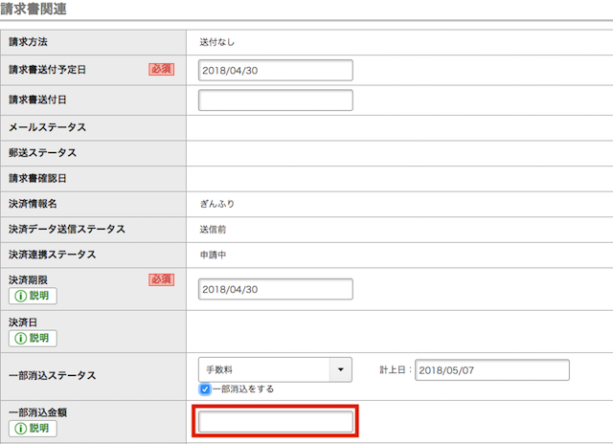The image size is (613, 444).
Task: Open the 手数料 status dropdown
Action: 275,369
